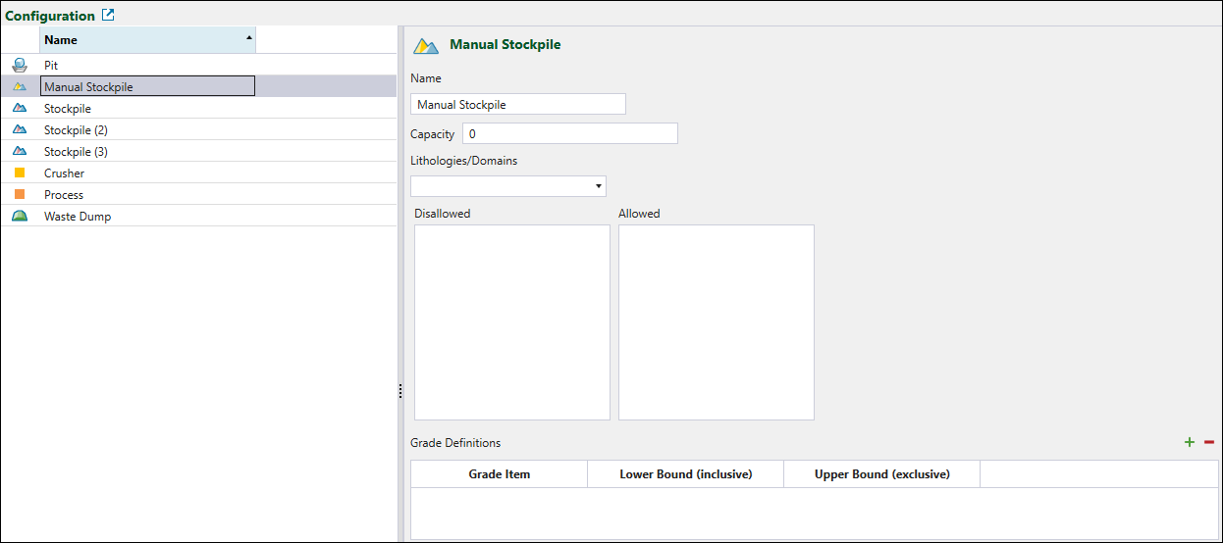Add a grade definition with plus icon
The image size is (1223, 543).
1190,443
